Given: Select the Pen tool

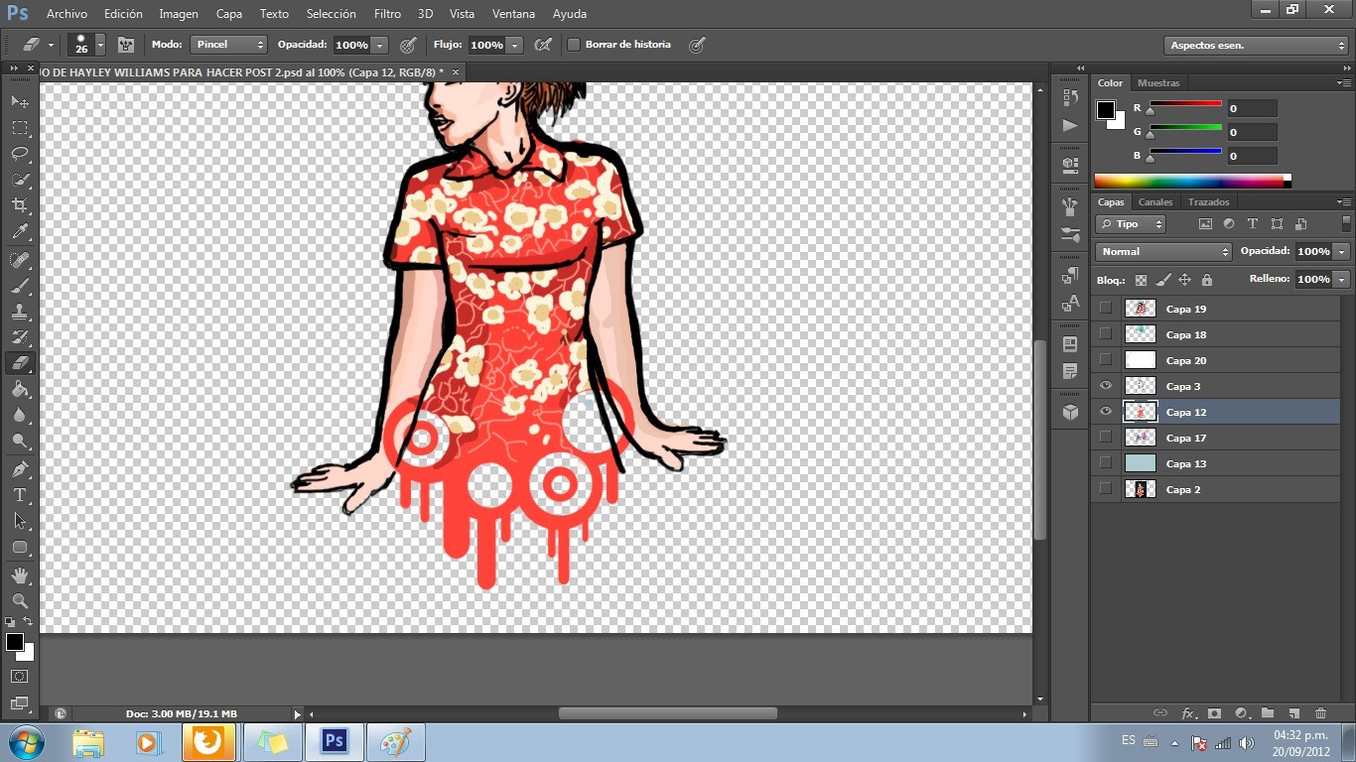Looking at the screenshot, I should coord(20,469).
